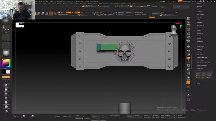Open the Render menu

point(90,4)
